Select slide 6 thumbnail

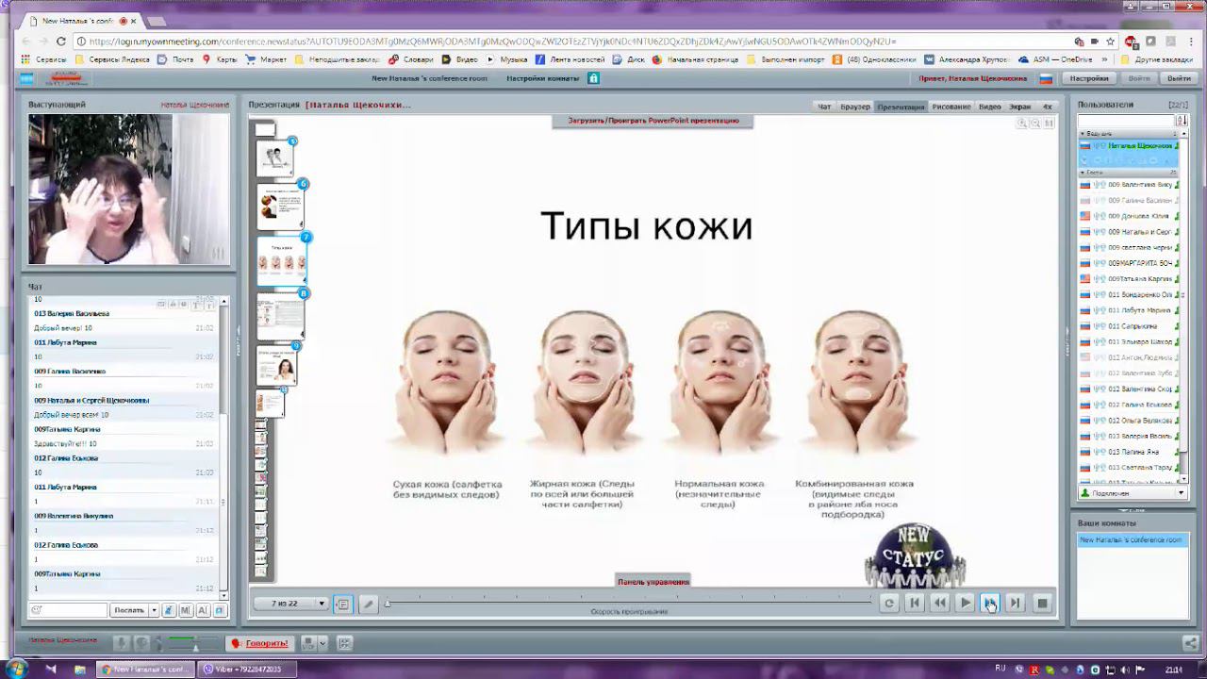pyautogui.click(x=281, y=206)
